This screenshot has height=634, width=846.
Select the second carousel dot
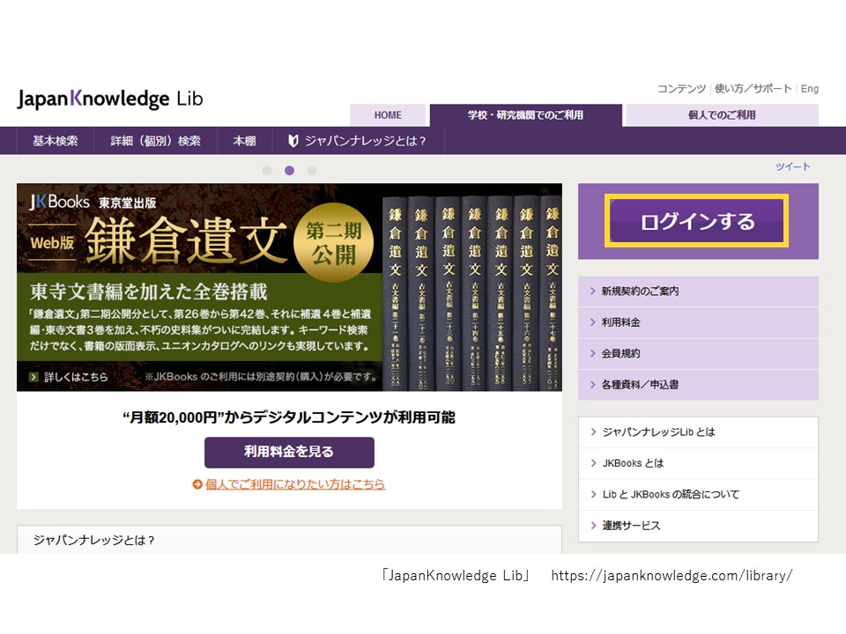289,170
